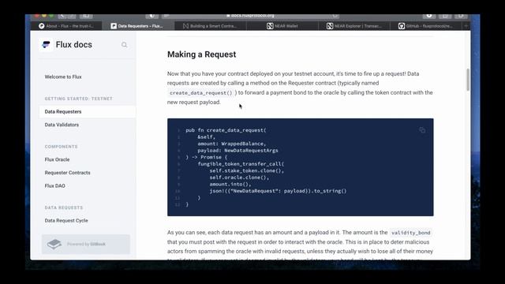505x284 pixels.
Task: Click the Making a Request heading
Action: (202, 54)
